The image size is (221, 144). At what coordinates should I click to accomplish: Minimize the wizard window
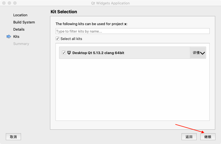[9, 3]
